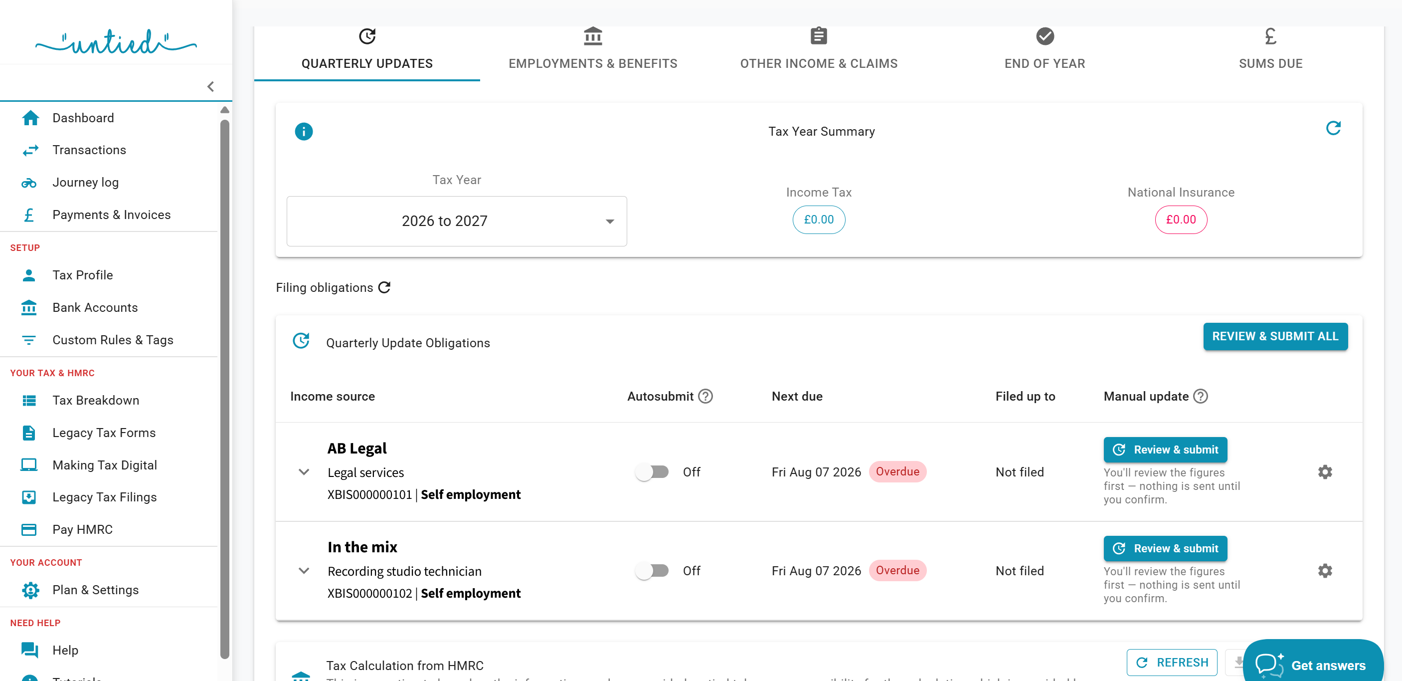This screenshot has width=1402, height=681.
Task: Click the Quarterly Update Obligations clock icon
Action: point(301,341)
